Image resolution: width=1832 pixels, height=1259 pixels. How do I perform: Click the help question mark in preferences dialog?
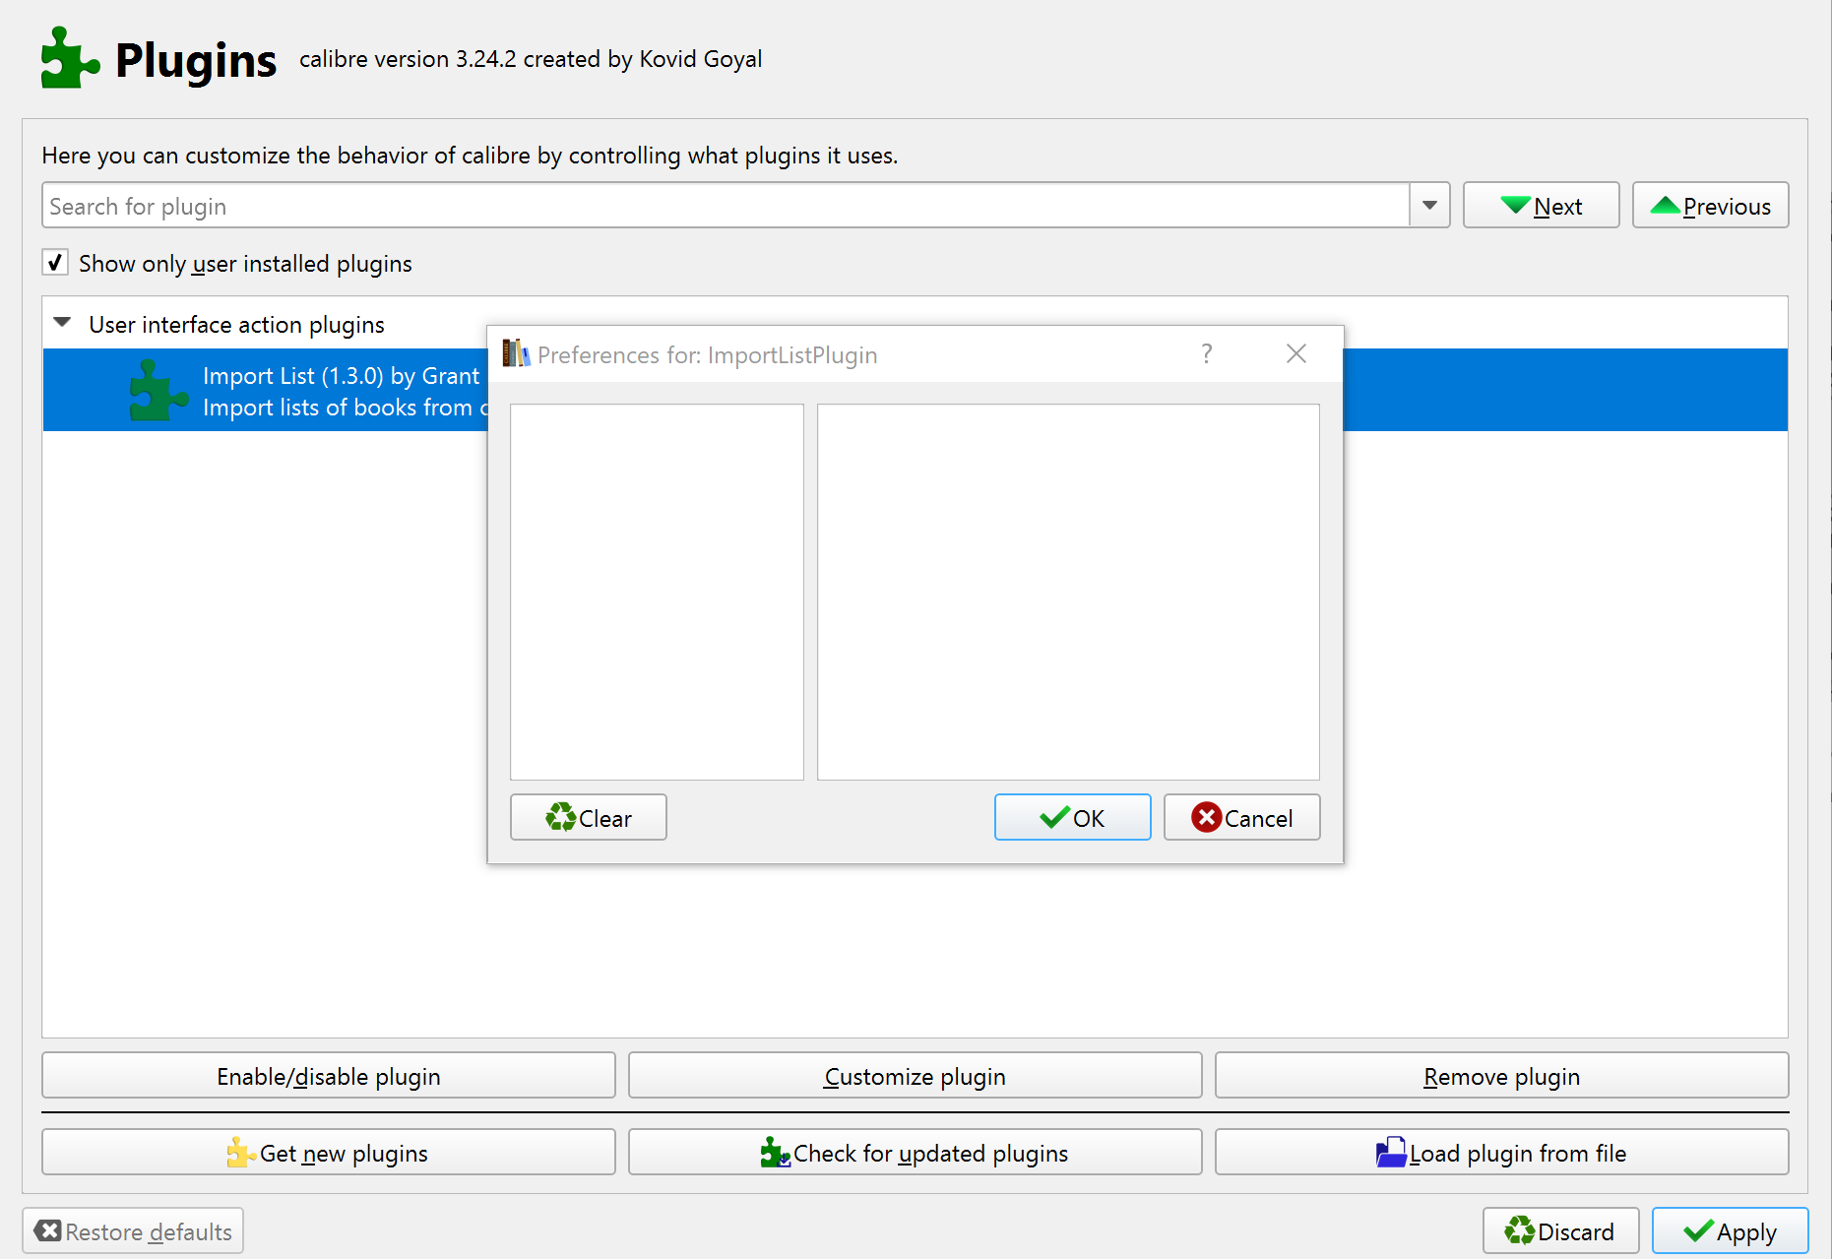pyautogui.click(x=1207, y=353)
